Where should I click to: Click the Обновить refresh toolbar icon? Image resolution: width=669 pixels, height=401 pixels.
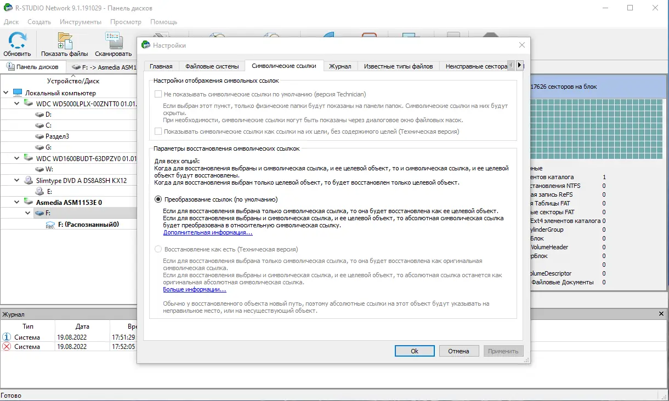[x=17, y=41]
